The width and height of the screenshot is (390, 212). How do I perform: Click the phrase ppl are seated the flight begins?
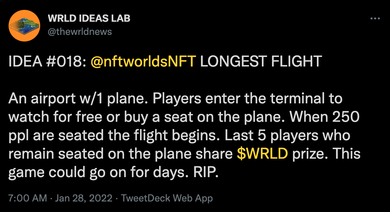pos(114,136)
